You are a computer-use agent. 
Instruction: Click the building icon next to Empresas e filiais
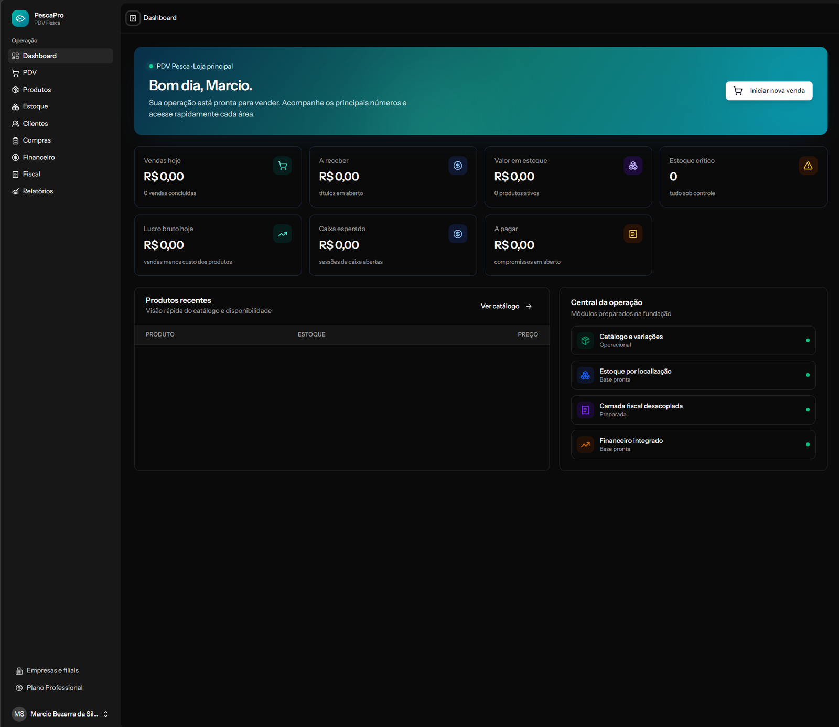(19, 671)
